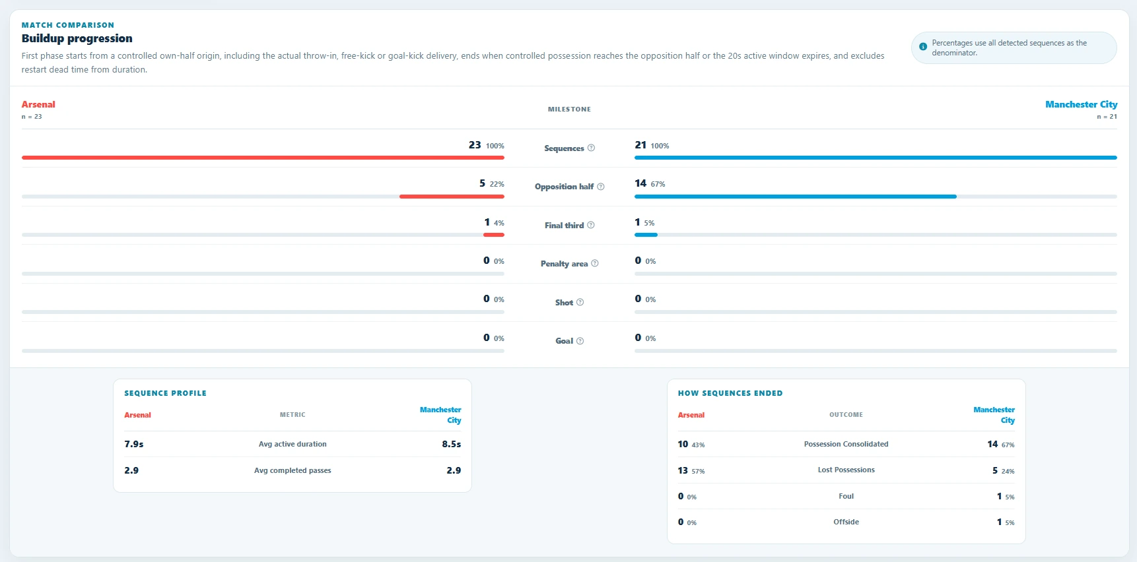Click Arsenal's Shot value '0 0%'
This screenshot has height=562, width=1137.
click(x=494, y=299)
